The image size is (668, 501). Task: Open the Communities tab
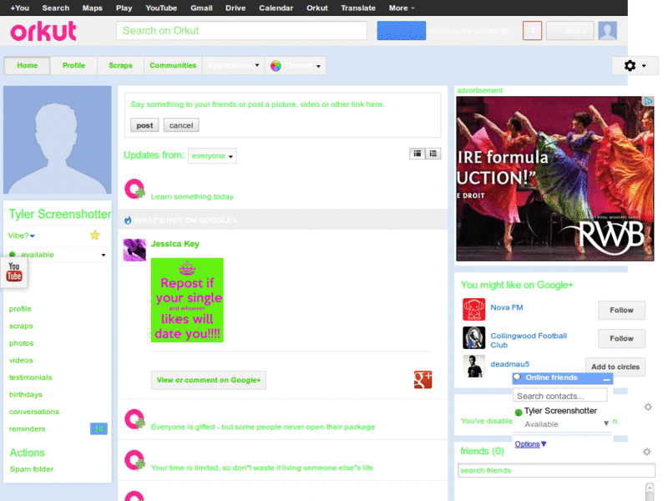173,66
